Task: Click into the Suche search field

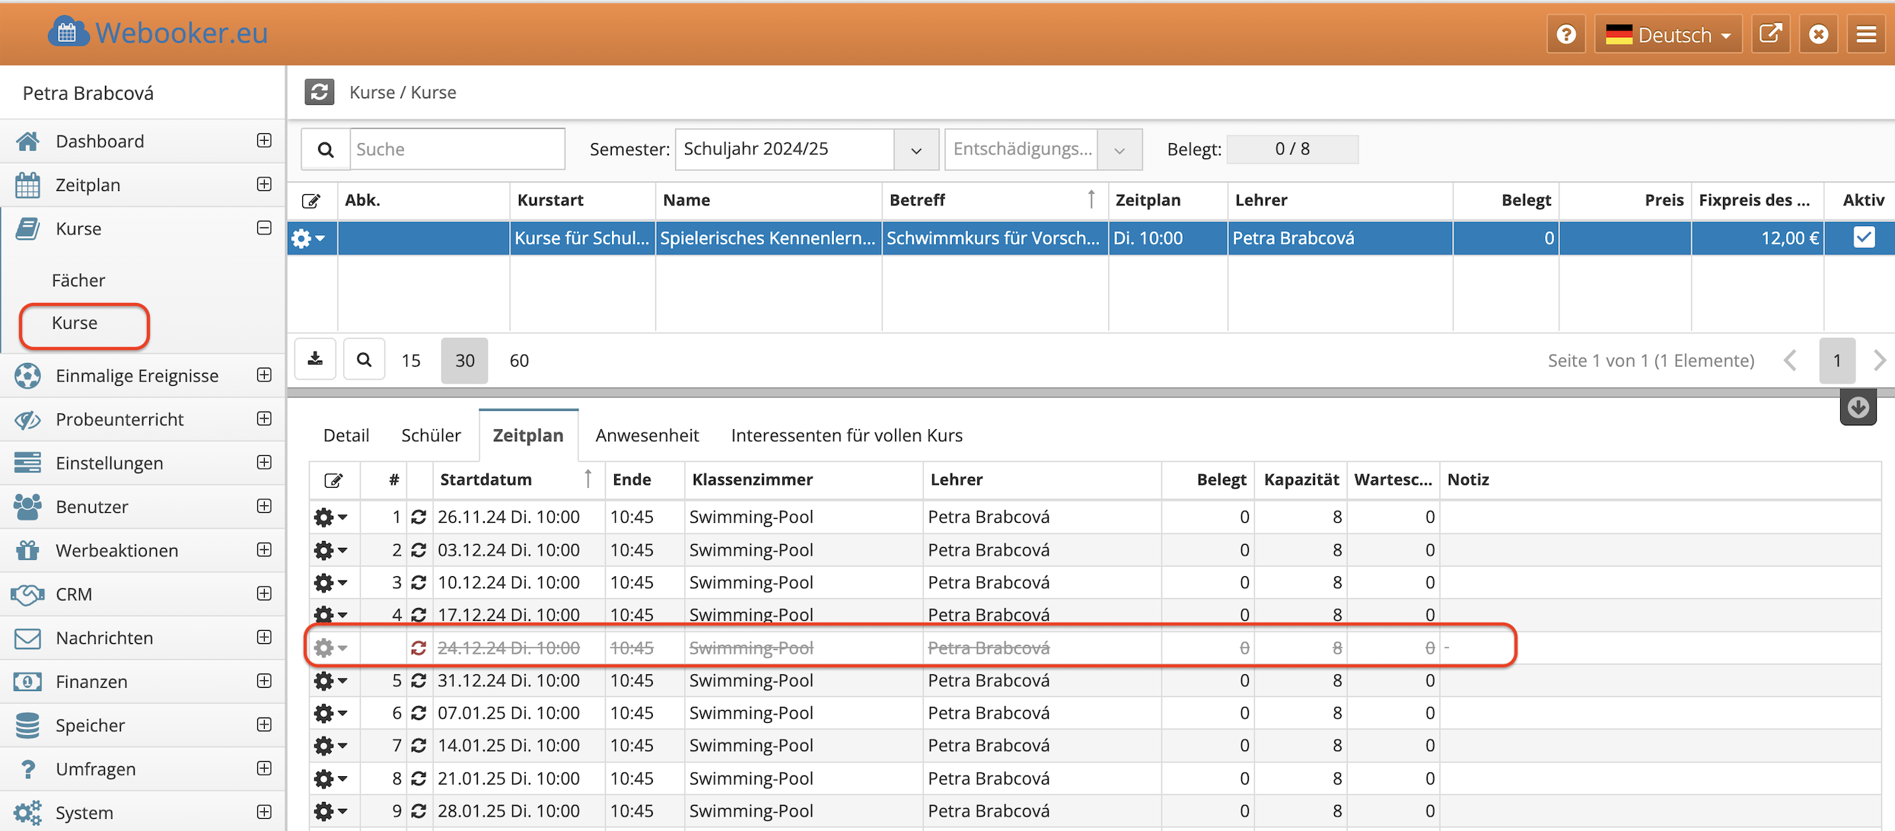Action: point(457,149)
